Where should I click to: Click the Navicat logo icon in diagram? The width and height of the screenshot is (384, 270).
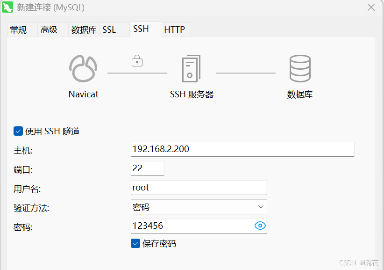[x=83, y=68]
